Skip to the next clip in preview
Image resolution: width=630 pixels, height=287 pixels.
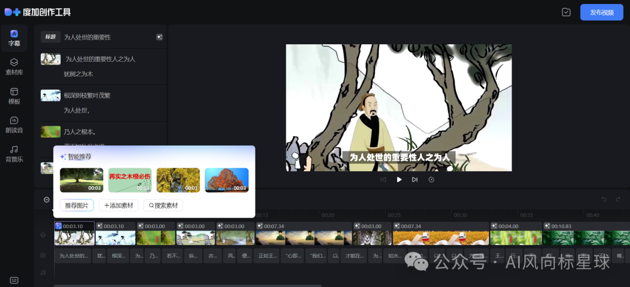coord(415,179)
